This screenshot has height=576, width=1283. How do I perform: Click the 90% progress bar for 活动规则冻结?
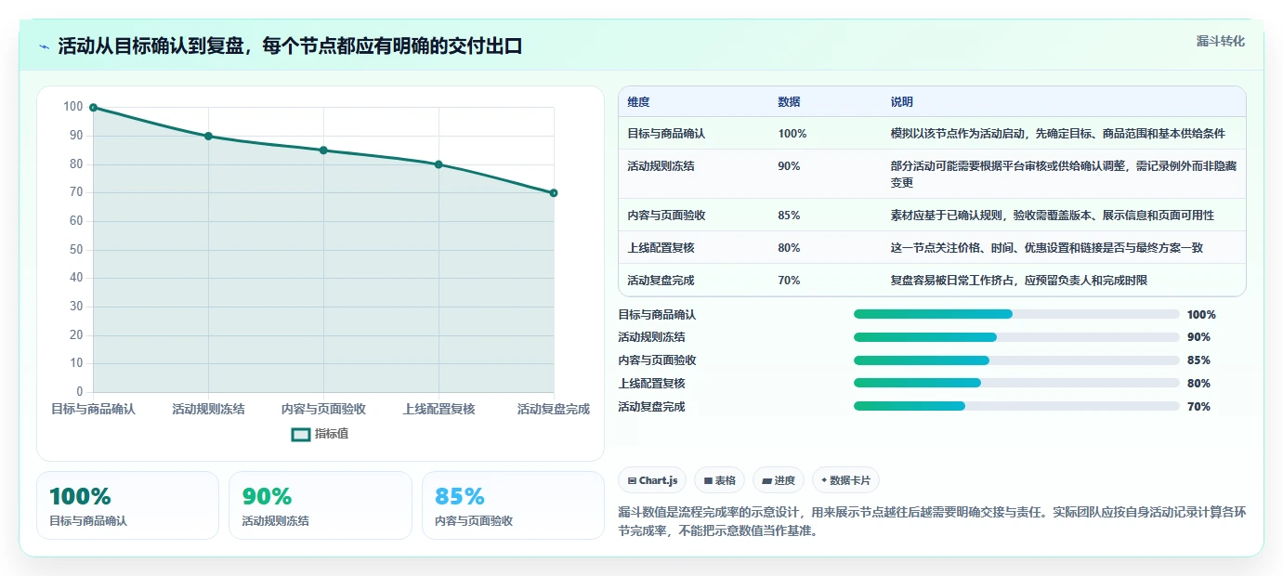point(1016,337)
